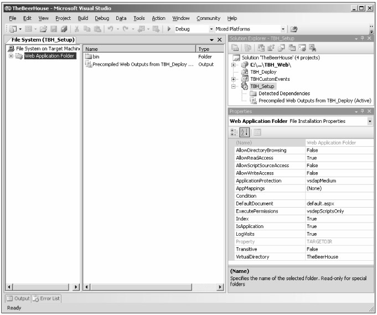Click the Save All toolbar icon
This screenshot has width=377, height=315.
pos(64,29)
